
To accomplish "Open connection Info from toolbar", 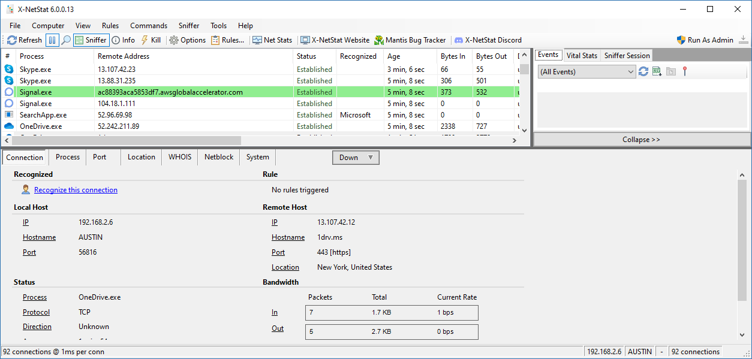I will click(x=124, y=40).
